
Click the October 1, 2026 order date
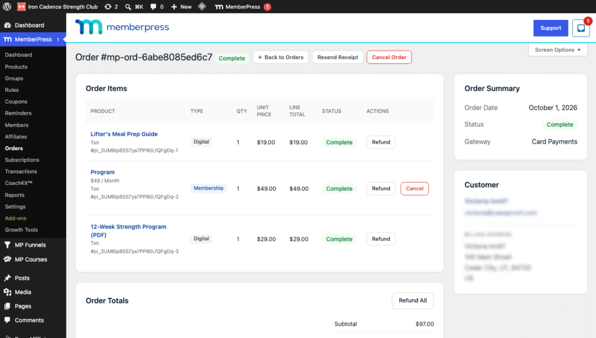pos(553,108)
